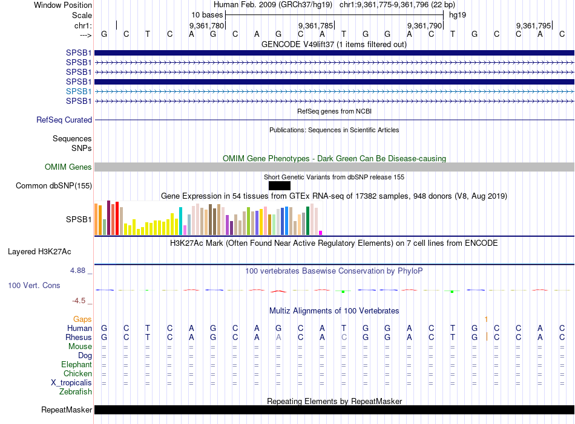Open "Publications: Sequences in Scientific Articles" title
Screen dimensions: 575x424
[x=334, y=130]
